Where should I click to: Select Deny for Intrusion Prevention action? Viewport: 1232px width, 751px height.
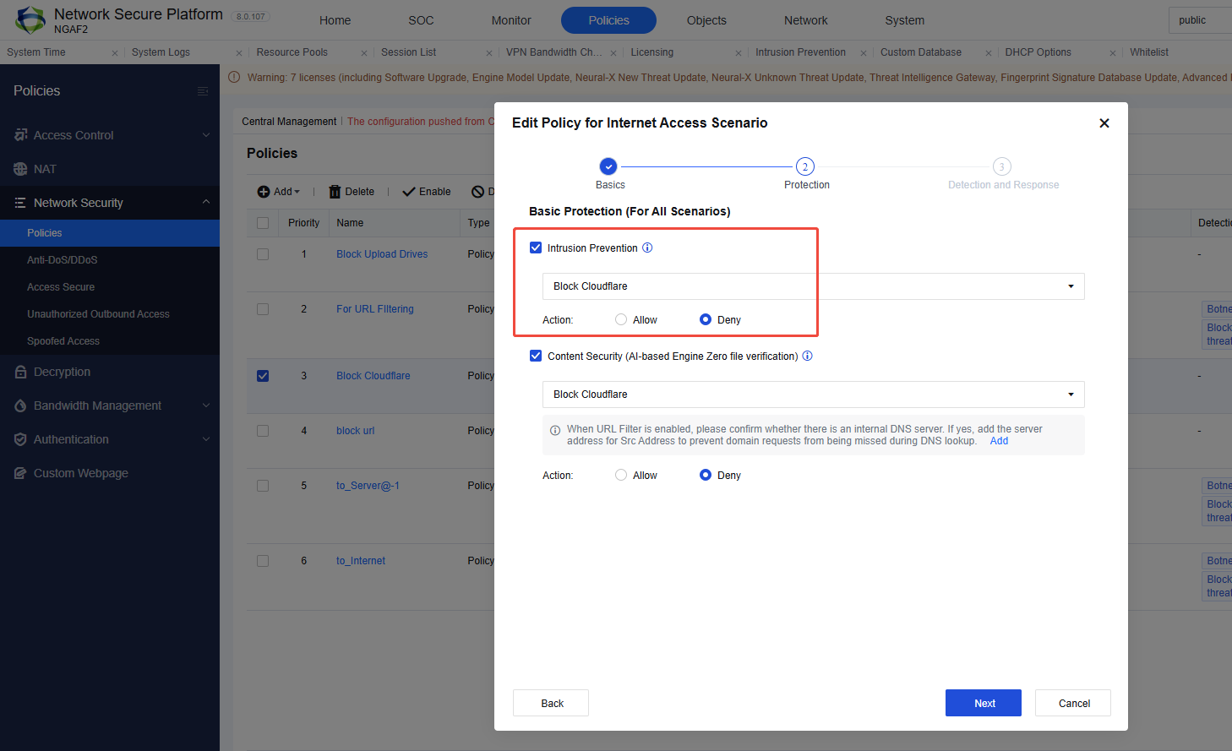pos(706,319)
